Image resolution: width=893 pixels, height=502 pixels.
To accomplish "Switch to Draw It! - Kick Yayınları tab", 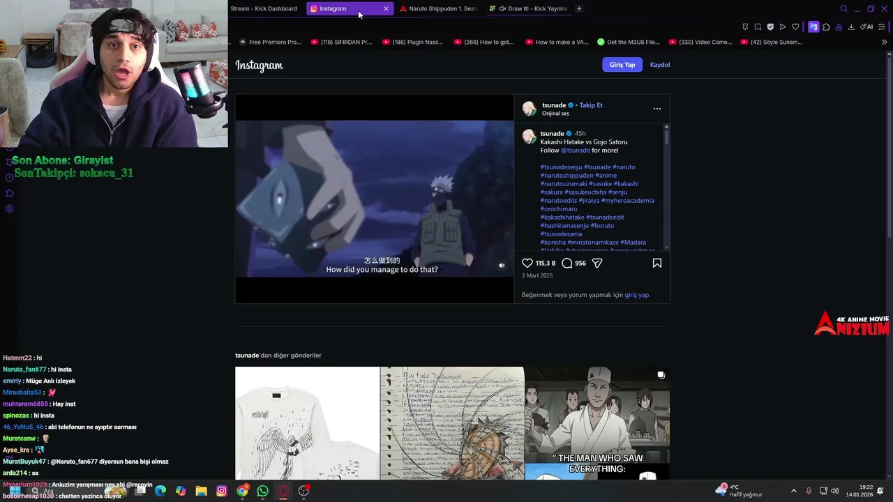I will tap(529, 9).
